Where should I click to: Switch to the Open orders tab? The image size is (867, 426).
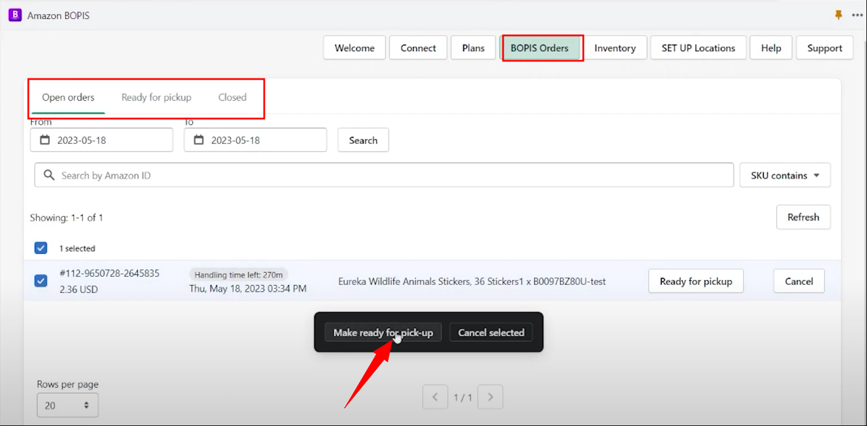click(x=68, y=97)
